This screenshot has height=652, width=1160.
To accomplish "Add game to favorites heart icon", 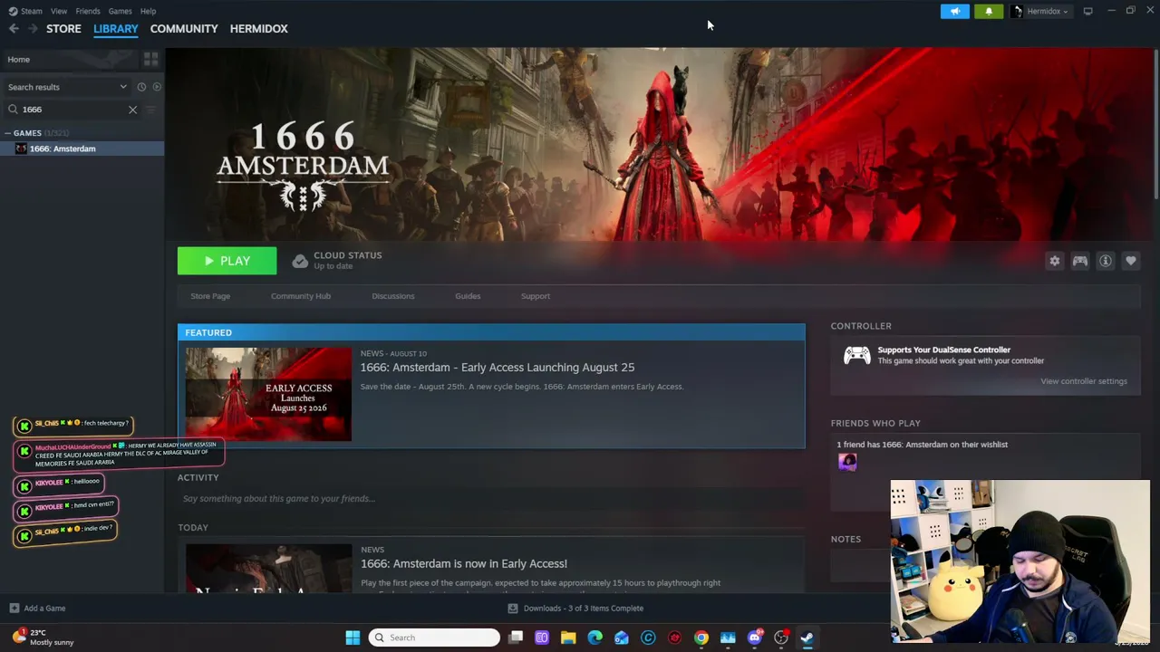I will click(1131, 261).
